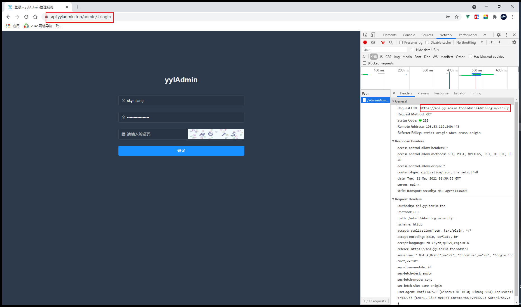Screen dimensions: 521x307
Task: Open DevTools settings gear
Action: (x=499, y=35)
